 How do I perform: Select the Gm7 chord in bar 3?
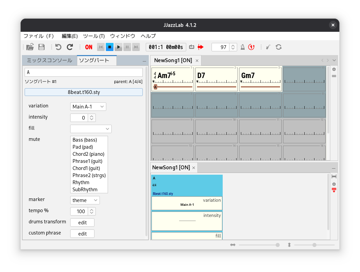coord(248,75)
